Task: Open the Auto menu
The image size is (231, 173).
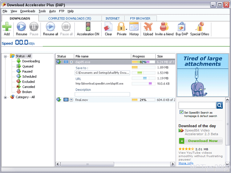Action: (52, 11)
